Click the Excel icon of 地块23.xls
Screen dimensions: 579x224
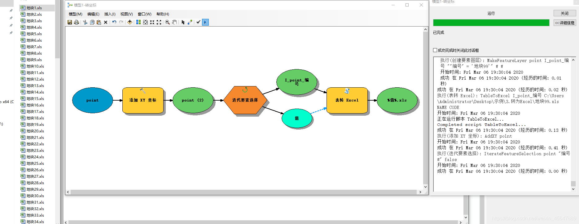click(x=23, y=150)
